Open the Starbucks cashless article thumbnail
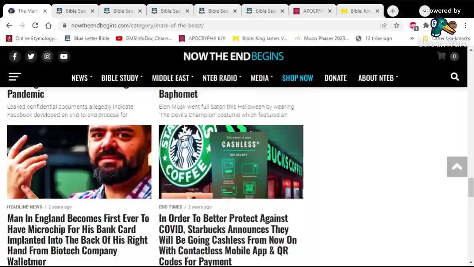Image resolution: width=474 pixels, height=267 pixels. click(x=231, y=162)
